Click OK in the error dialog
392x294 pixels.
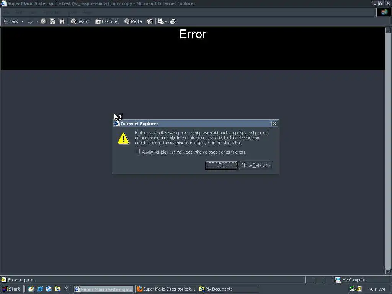(x=221, y=165)
